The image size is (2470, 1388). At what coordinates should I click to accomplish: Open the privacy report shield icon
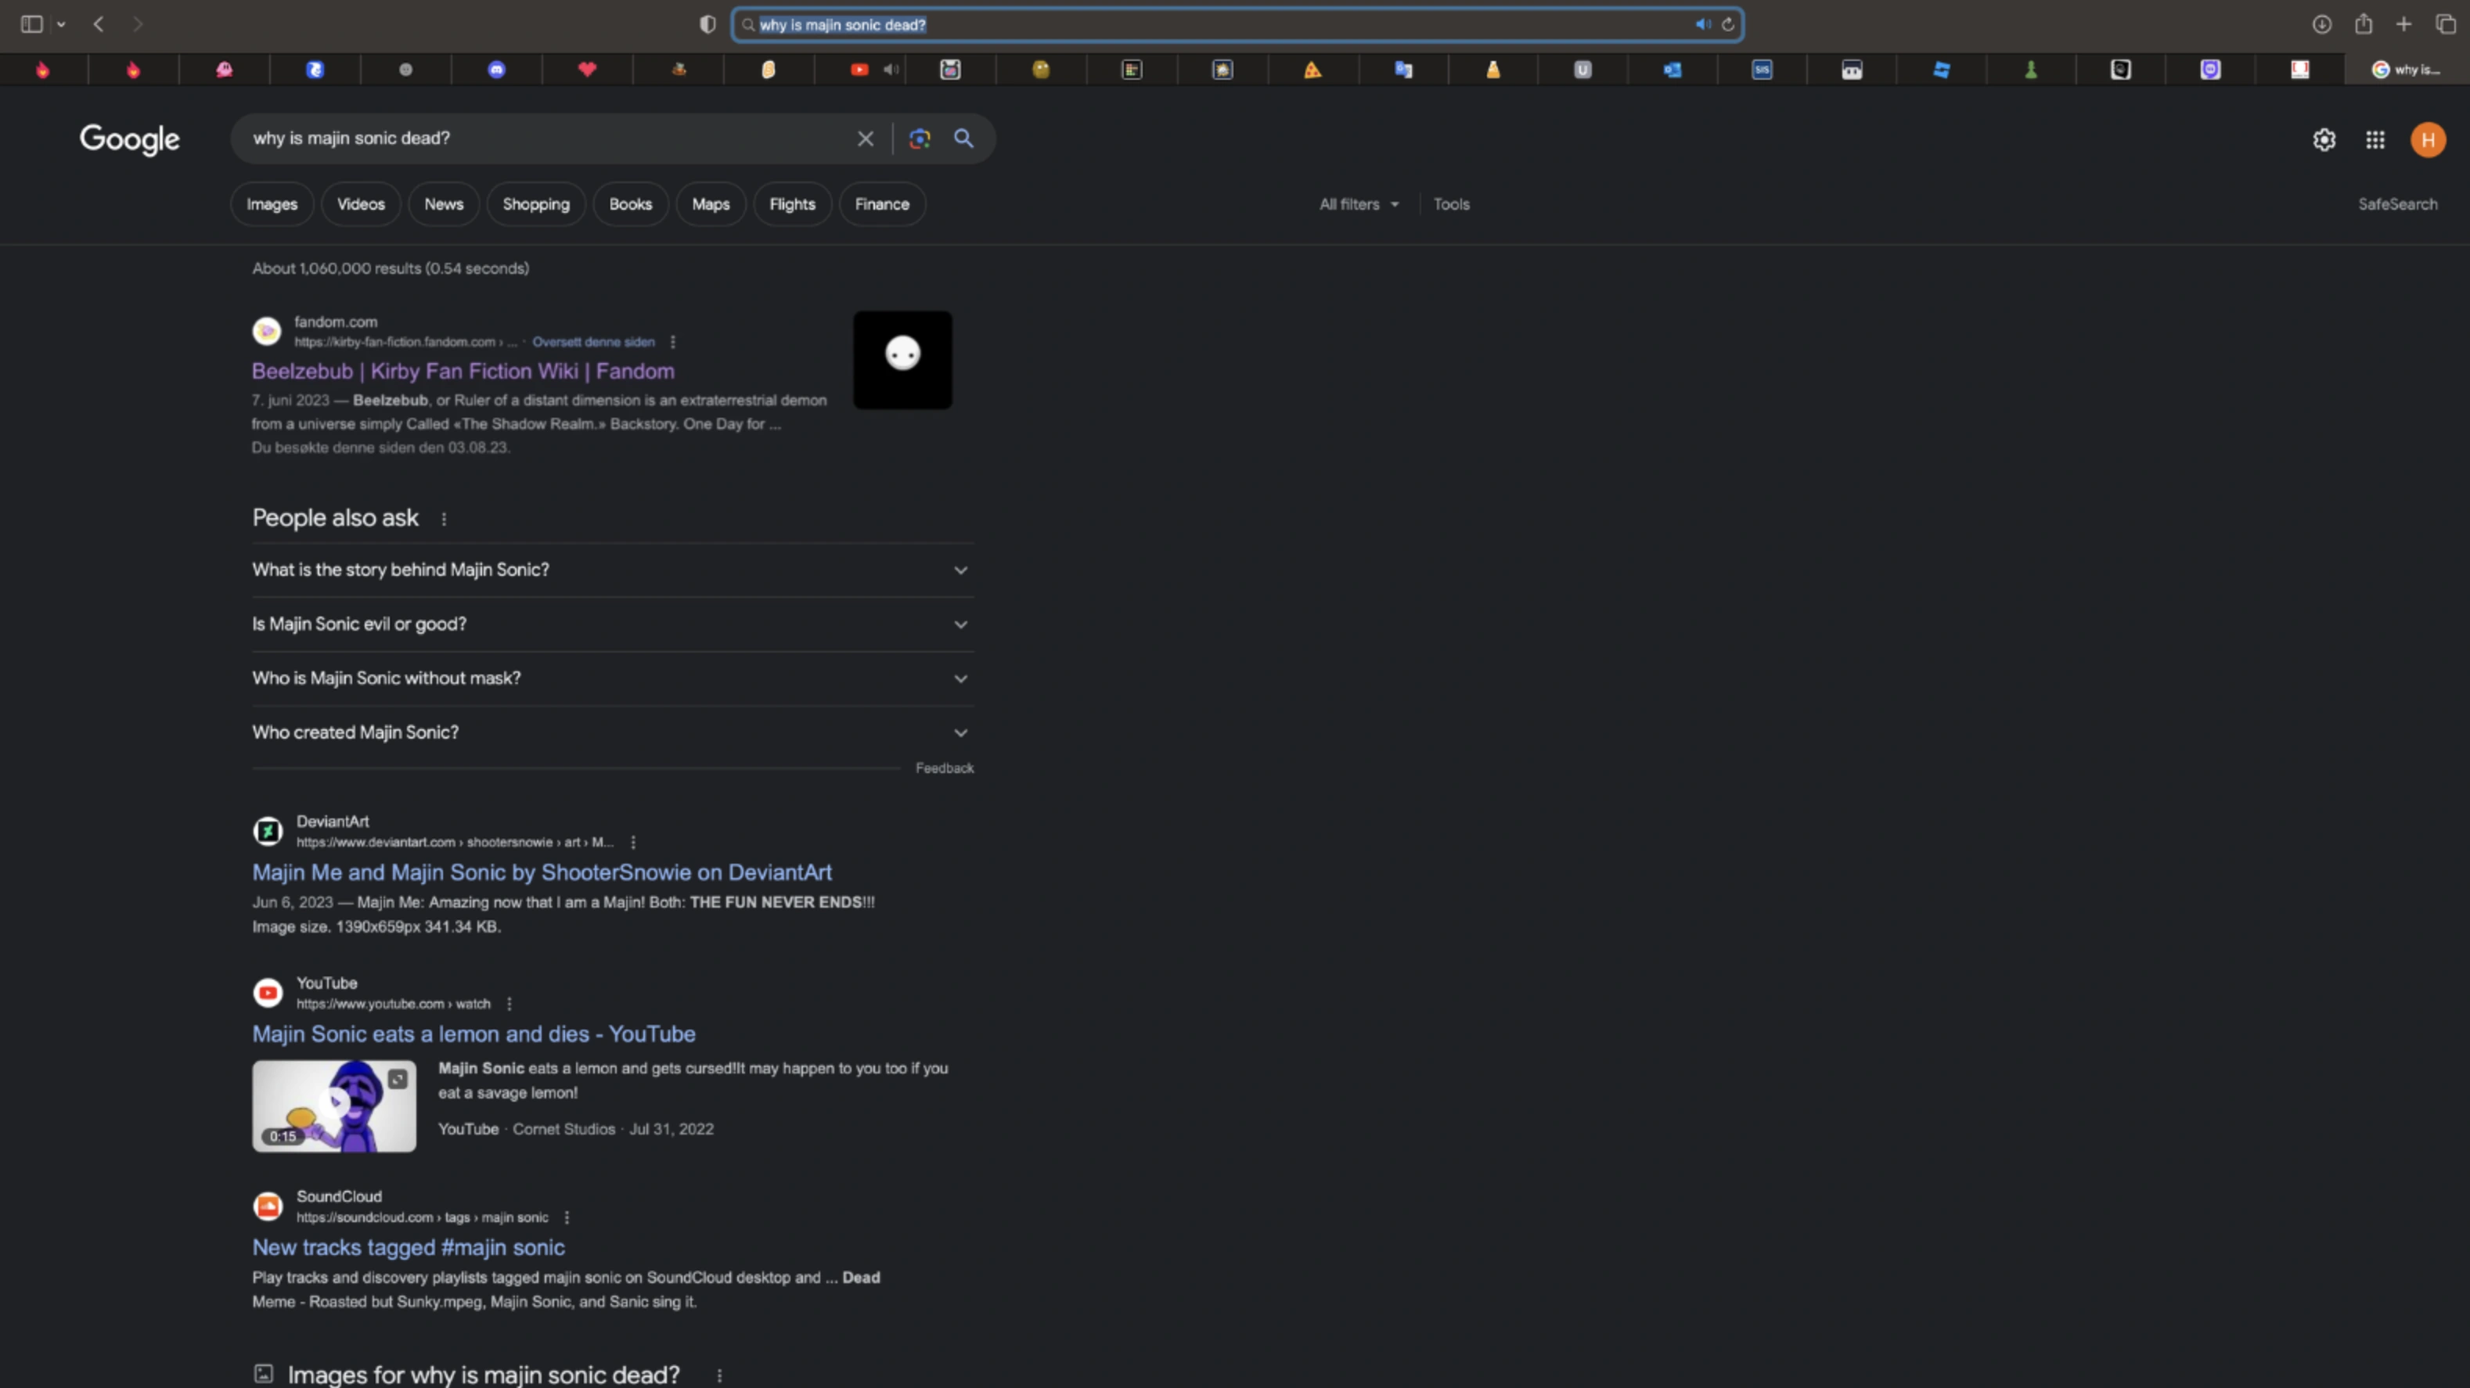click(x=708, y=25)
